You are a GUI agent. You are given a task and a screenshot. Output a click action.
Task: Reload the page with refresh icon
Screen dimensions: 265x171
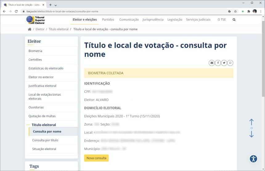pos(16,11)
